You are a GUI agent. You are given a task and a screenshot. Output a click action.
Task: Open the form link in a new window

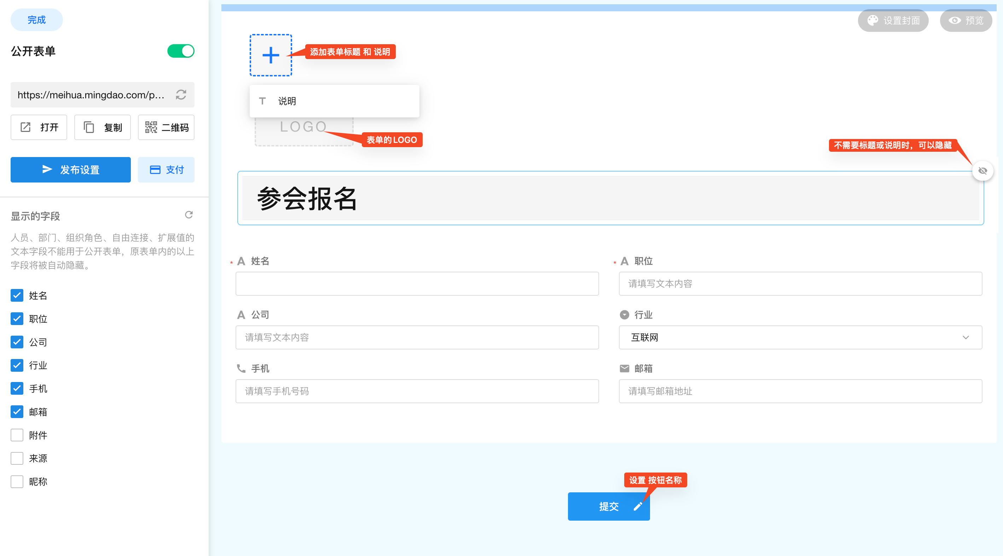[x=39, y=127]
